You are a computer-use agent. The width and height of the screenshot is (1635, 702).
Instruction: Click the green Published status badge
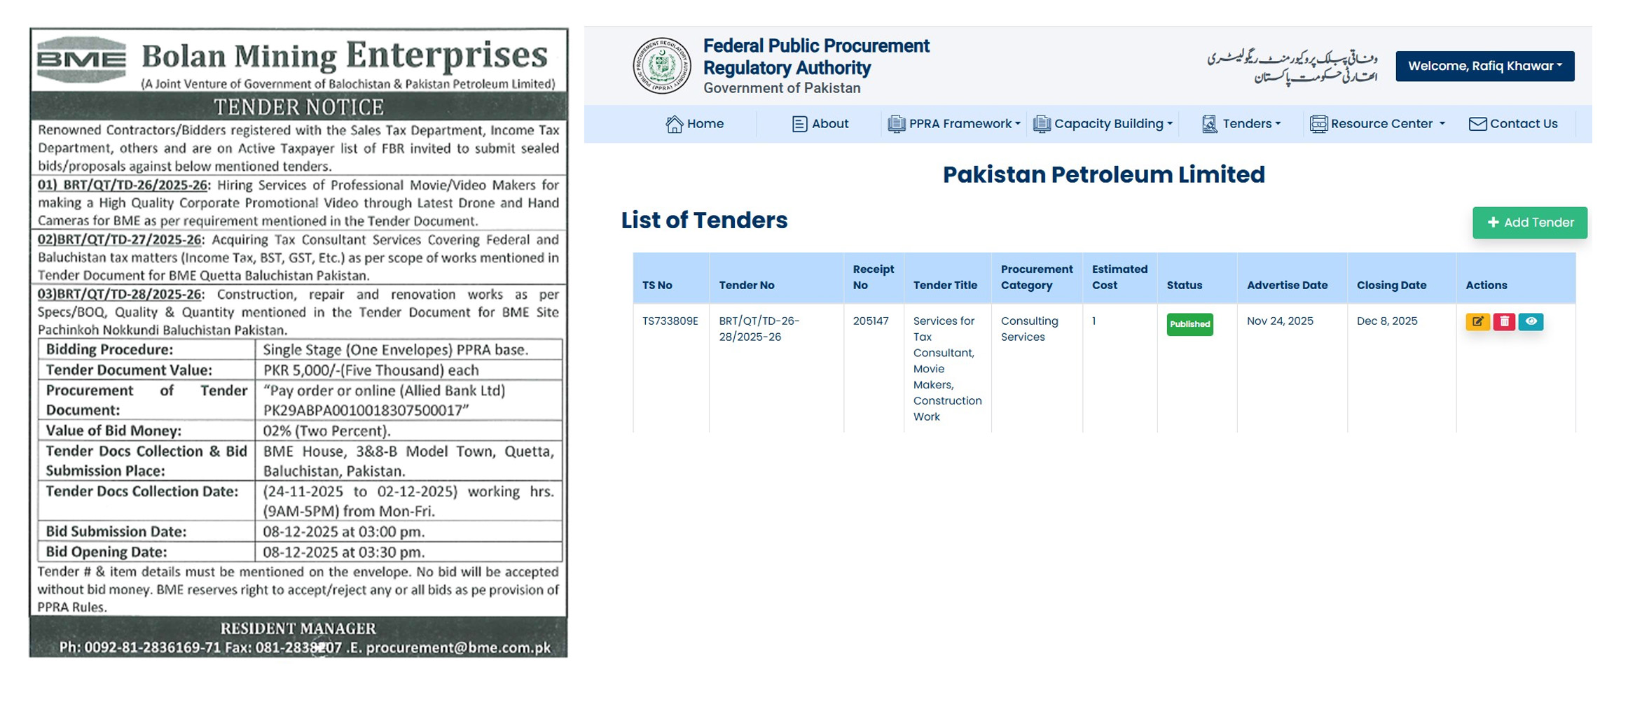coord(1189,324)
